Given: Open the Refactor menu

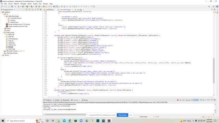Looking at the screenshot, I should pos(16,4).
